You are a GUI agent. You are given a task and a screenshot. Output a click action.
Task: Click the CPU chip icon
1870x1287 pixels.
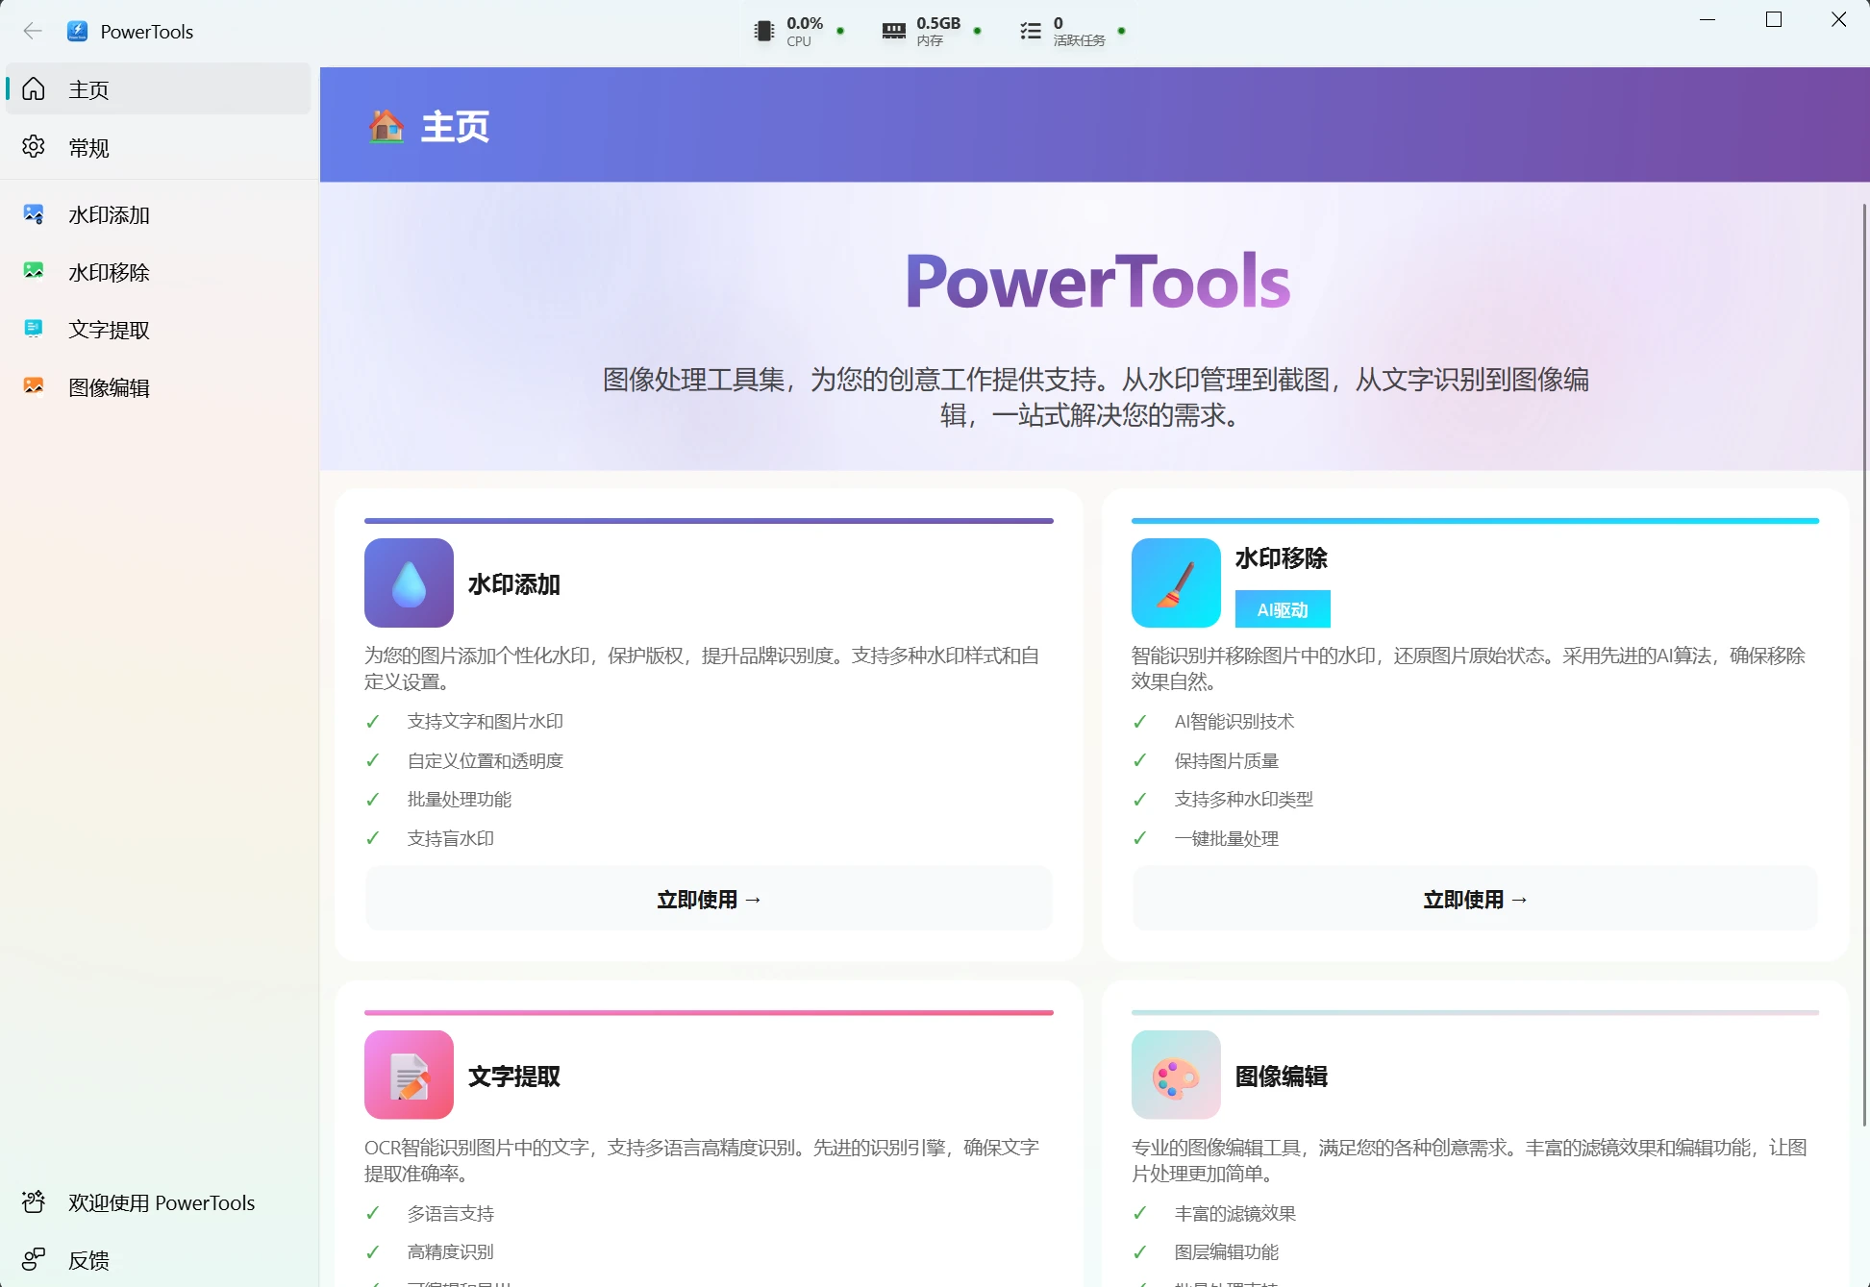(764, 31)
